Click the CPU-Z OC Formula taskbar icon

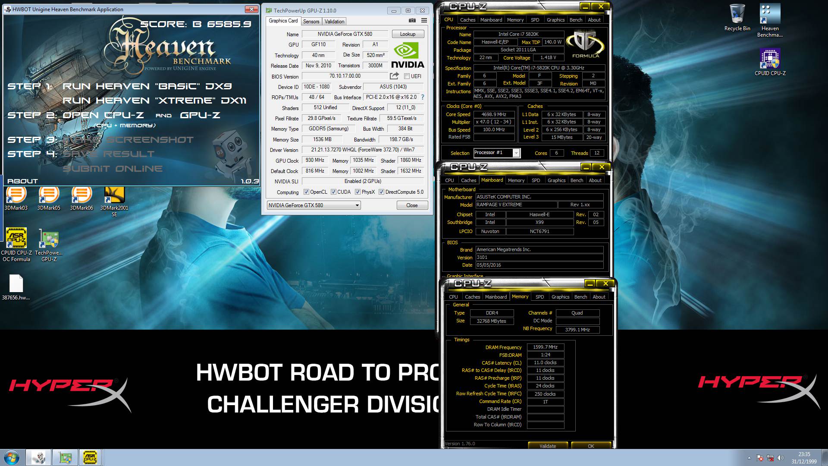pos(90,457)
